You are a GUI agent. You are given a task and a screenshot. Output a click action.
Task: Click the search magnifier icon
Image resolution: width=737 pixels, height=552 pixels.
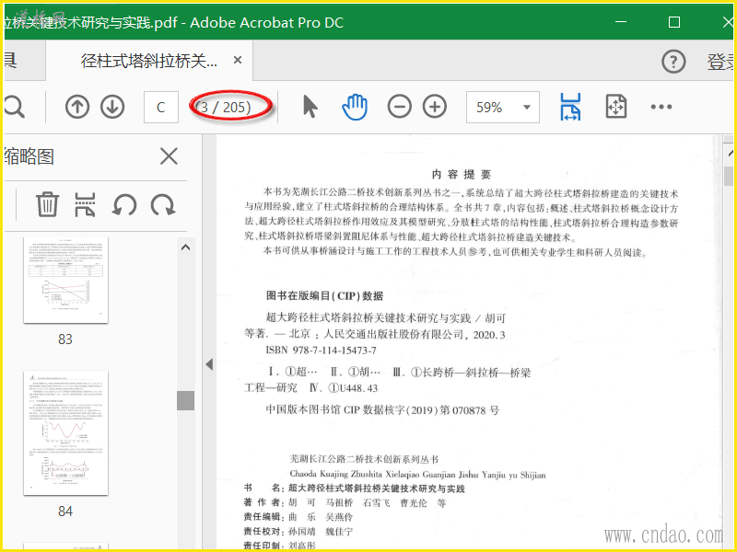13,107
